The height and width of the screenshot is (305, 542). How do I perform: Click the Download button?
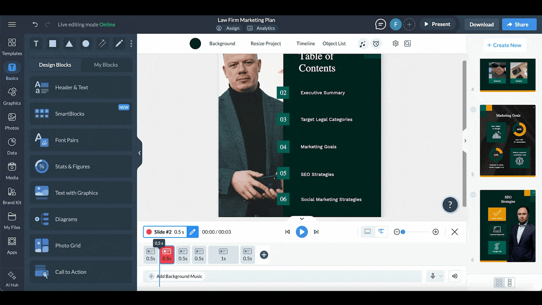click(481, 24)
